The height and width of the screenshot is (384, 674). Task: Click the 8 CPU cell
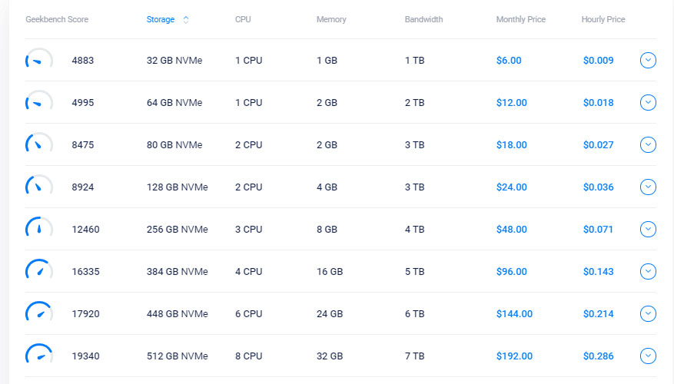tap(248, 356)
